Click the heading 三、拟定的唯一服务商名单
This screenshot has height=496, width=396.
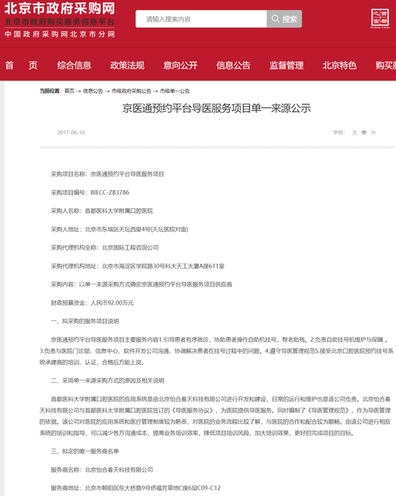click(x=85, y=451)
